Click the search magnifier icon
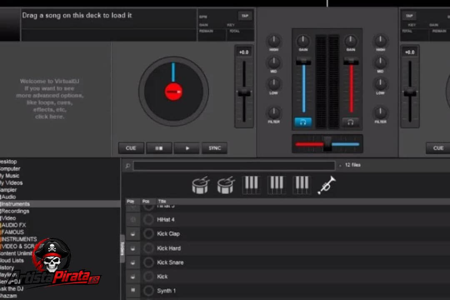The height and width of the screenshot is (300, 450). (x=128, y=166)
